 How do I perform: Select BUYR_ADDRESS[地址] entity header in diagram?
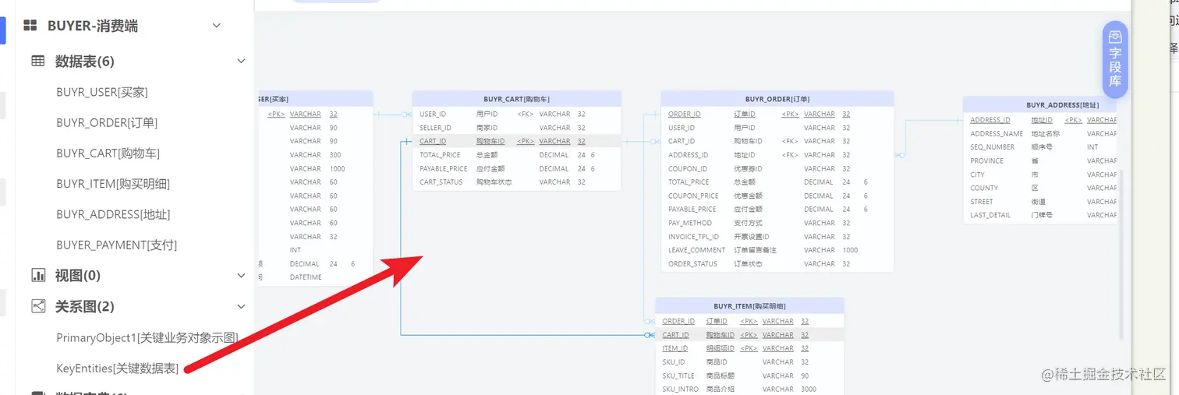[1040, 104]
